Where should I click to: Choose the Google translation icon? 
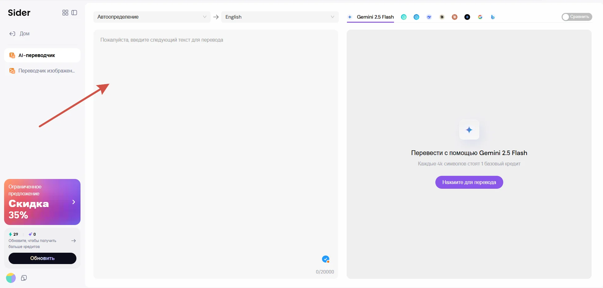tap(480, 17)
